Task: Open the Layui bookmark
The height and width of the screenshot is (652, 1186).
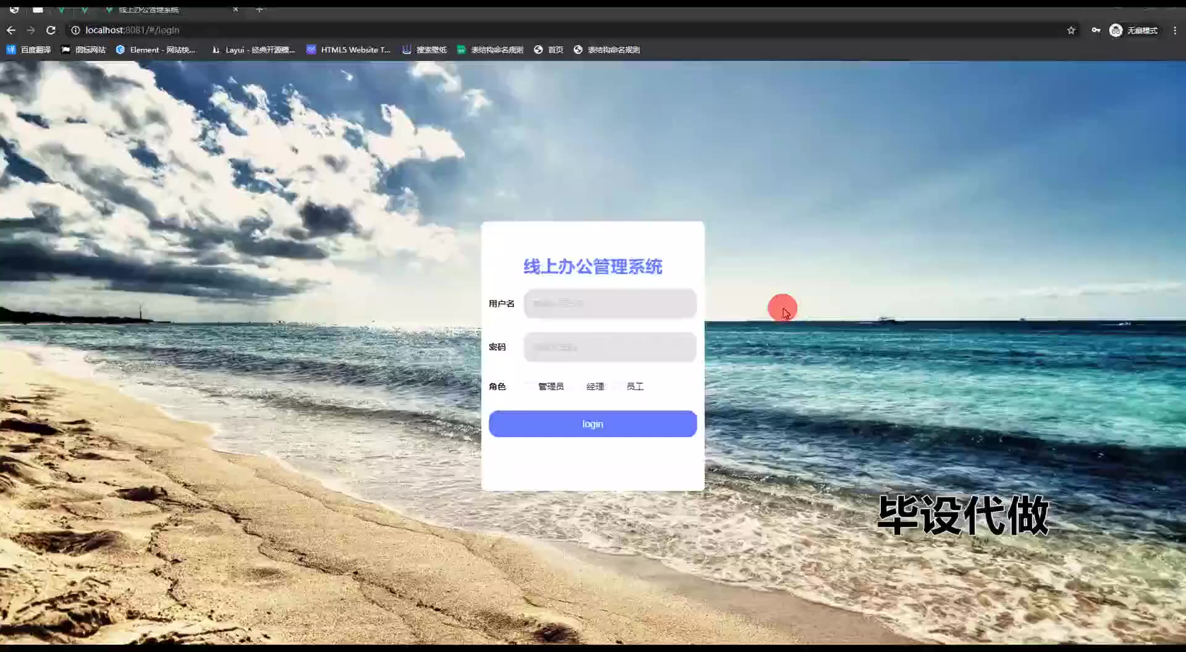Action: pos(253,50)
